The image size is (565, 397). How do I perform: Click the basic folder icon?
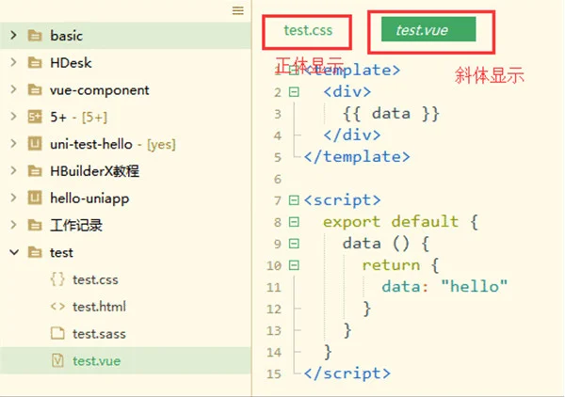(x=35, y=35)
